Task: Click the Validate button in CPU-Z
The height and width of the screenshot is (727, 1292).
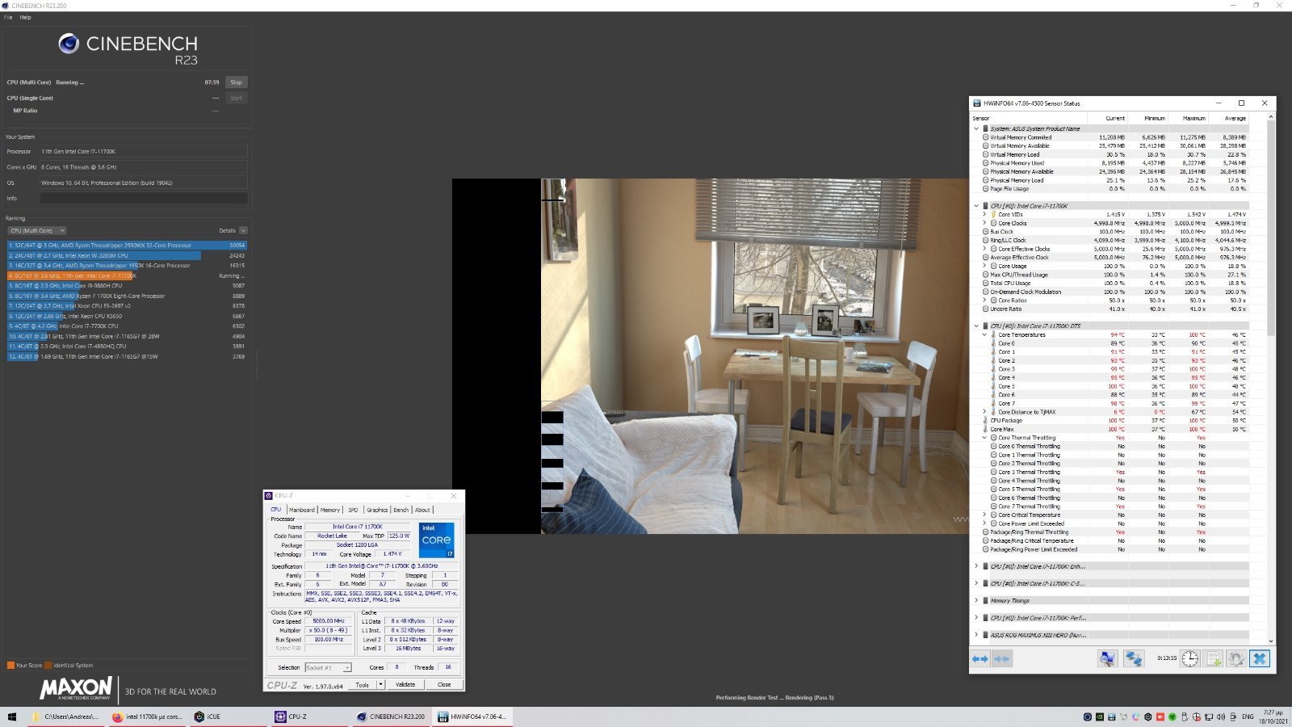Action: pos(405,685)
